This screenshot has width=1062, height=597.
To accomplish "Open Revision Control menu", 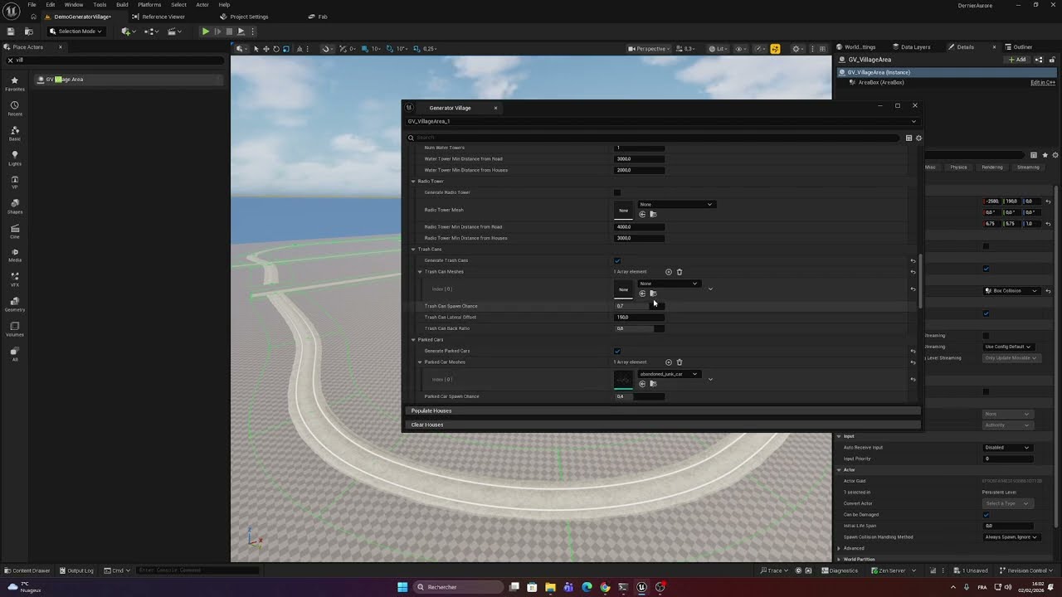I will [1028, 570].
